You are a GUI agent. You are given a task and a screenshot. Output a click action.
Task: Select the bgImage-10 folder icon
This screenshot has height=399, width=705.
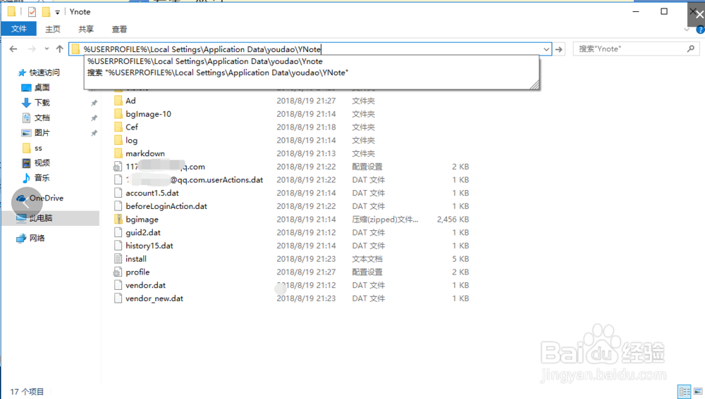118,114
